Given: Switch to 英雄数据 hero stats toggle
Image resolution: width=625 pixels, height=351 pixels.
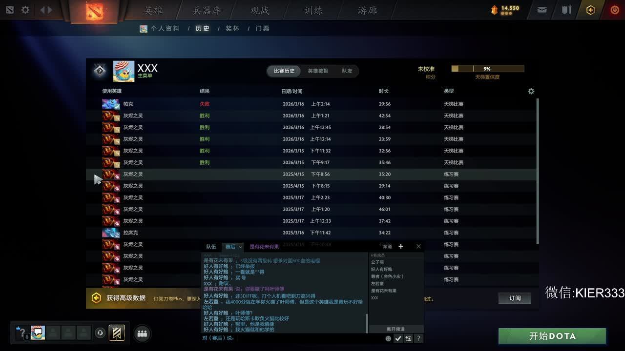Looking at the screenshot, I should click(318, 71).
